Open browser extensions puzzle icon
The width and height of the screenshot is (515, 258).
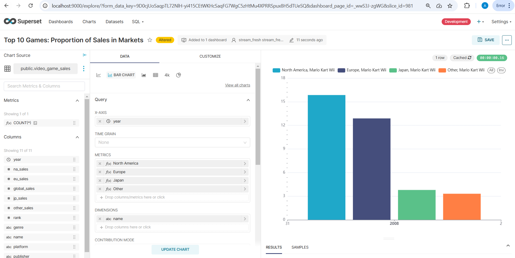tap(467, 6)
